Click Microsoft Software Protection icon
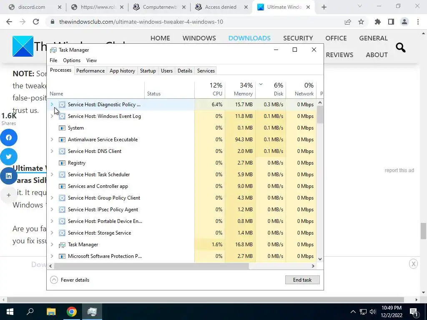Screen dimensions: 427x320 coord(62,256)
